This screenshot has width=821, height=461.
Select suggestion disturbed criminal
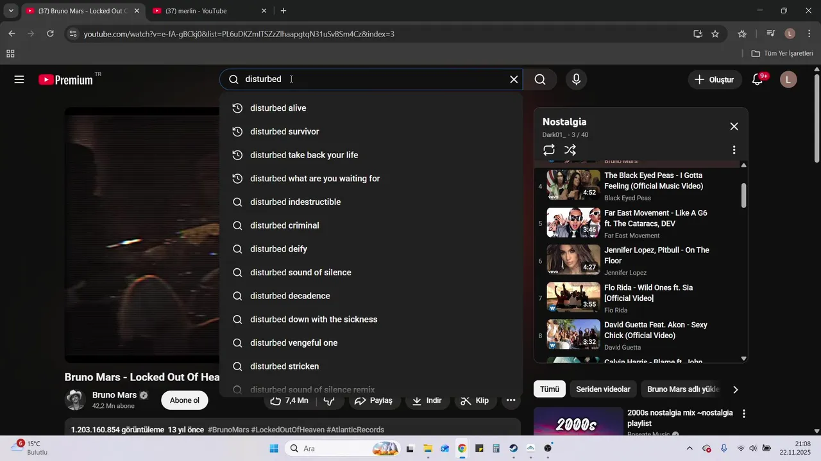(x=371, y=225)
